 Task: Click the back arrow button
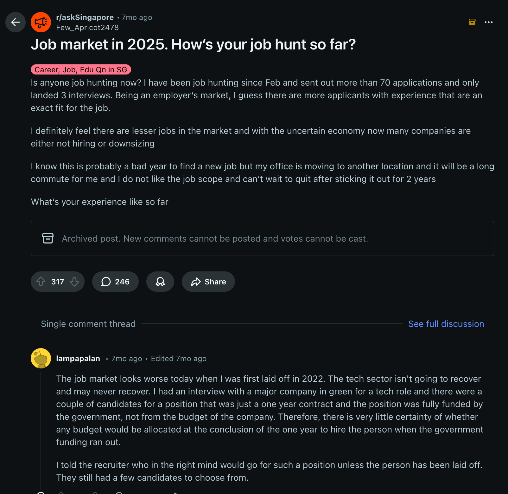[15, 22]
